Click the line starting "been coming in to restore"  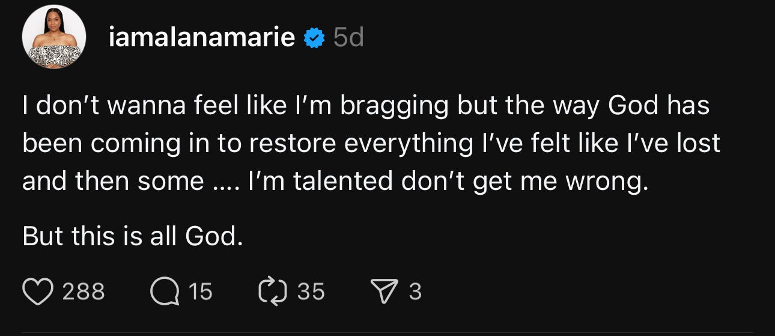point(371,144)
